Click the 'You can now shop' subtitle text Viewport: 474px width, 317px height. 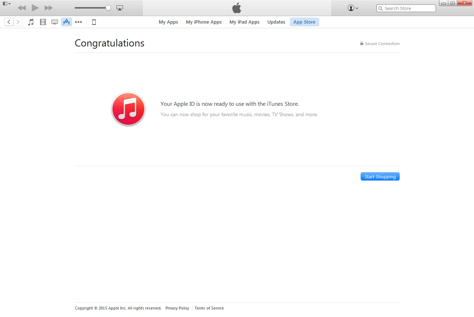pos(239,115)
